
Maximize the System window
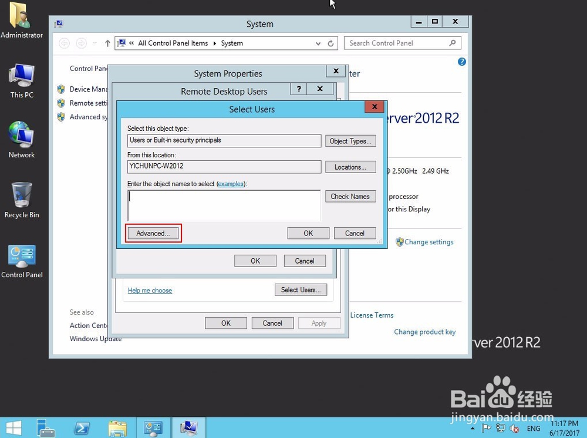(x=434, y=21)
